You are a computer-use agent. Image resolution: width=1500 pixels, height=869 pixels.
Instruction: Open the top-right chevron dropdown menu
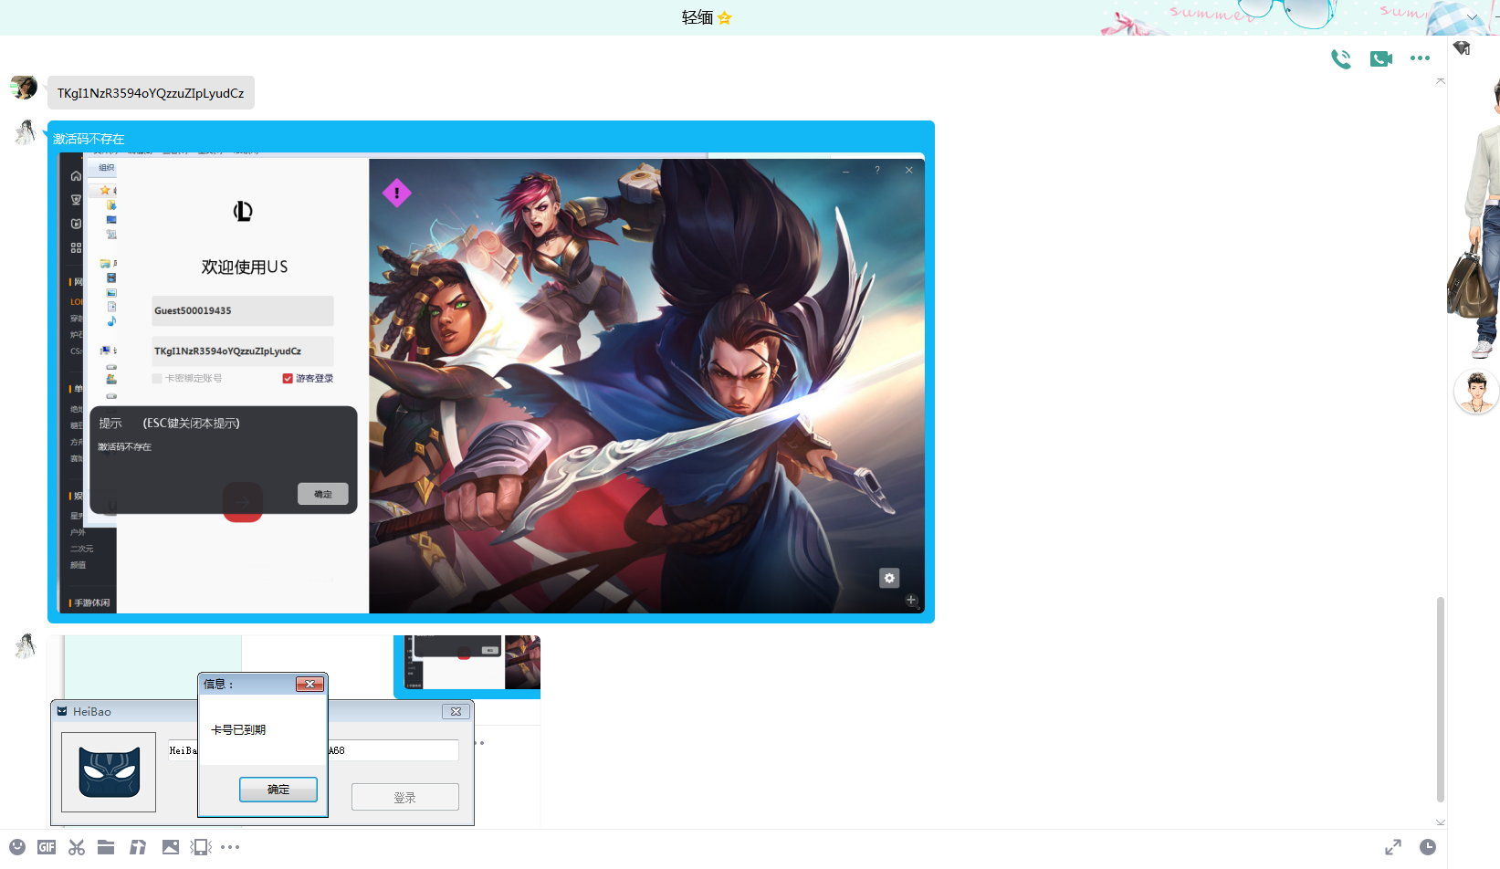(1472, 17)
